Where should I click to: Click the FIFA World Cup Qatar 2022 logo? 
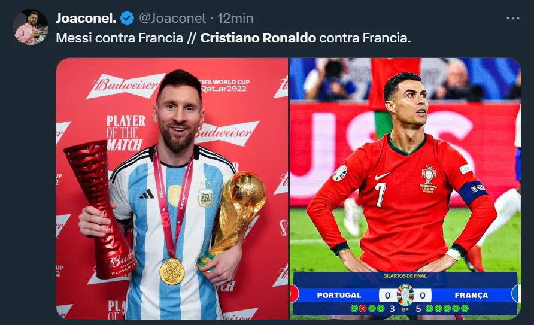coord(224,86)
